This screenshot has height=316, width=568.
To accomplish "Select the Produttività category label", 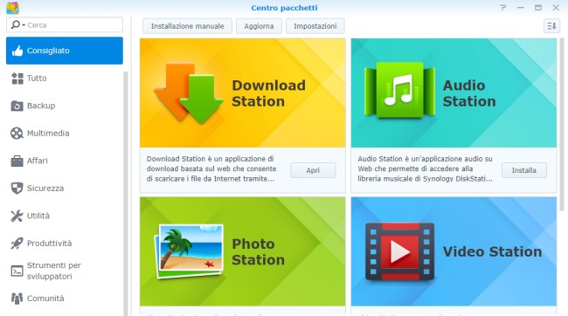I will 49,244.
